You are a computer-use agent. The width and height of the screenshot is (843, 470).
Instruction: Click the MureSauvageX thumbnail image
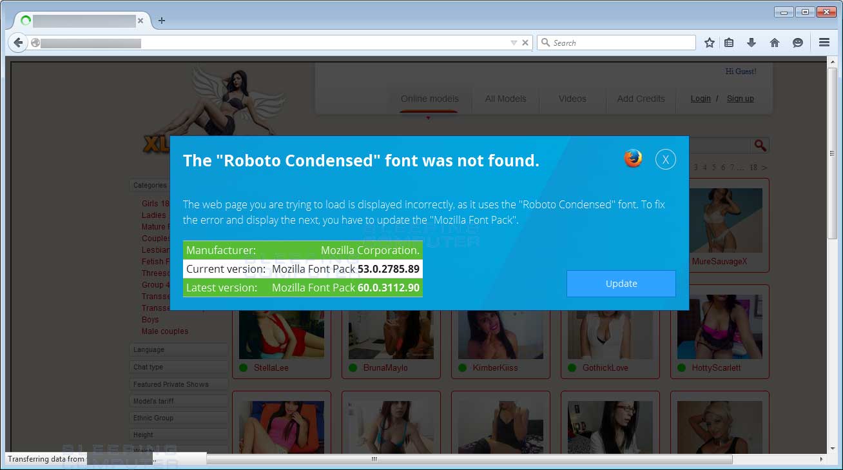pyautogui.click(x=720, y=220)
